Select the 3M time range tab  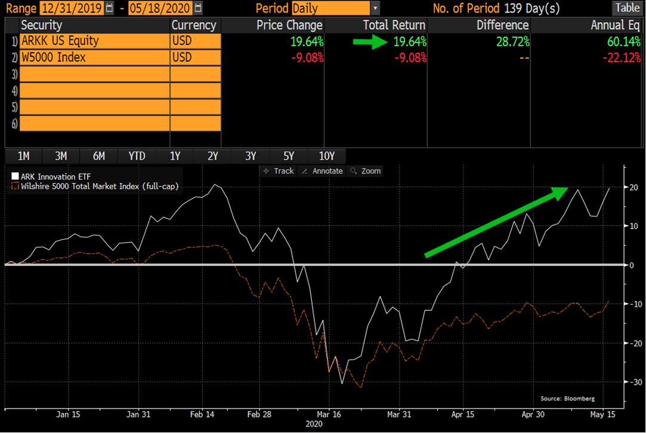click(x=61, y=156)
